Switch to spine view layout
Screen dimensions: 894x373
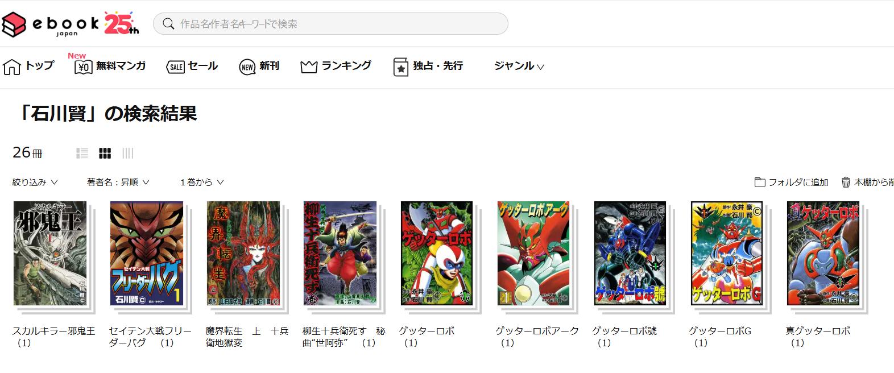pos(128,153)
